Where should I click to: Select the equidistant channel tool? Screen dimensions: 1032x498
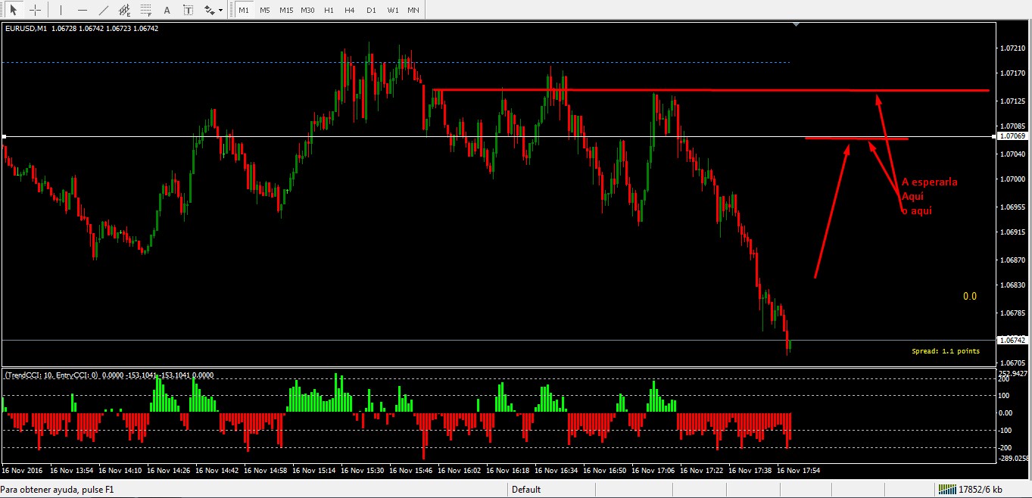coord(123,10)
